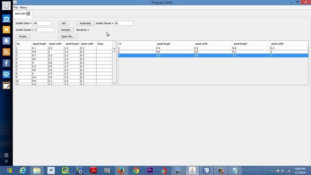Click the plus icon at sidebar bottom
Screen dimensions: 311x175
coord(6,155)
